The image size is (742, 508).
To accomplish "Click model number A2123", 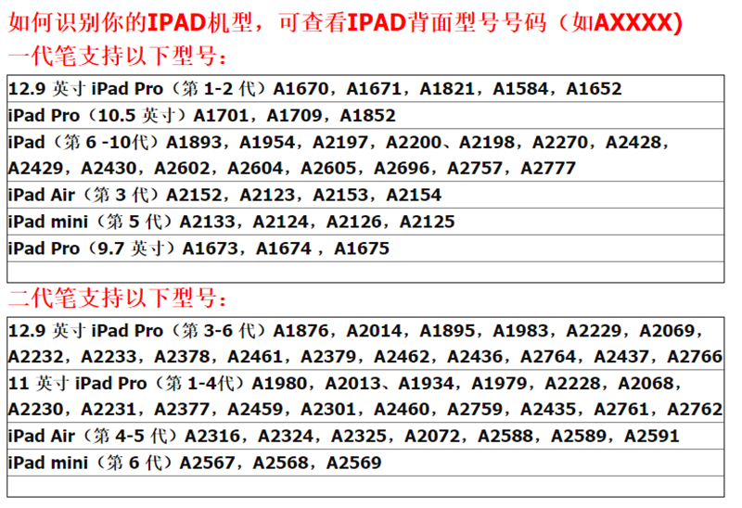I will [267, 195].
